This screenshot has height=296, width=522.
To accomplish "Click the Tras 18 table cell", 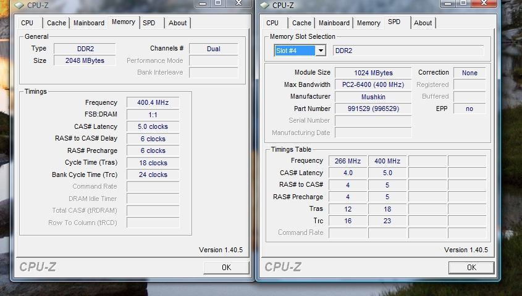I will point(387,209).
